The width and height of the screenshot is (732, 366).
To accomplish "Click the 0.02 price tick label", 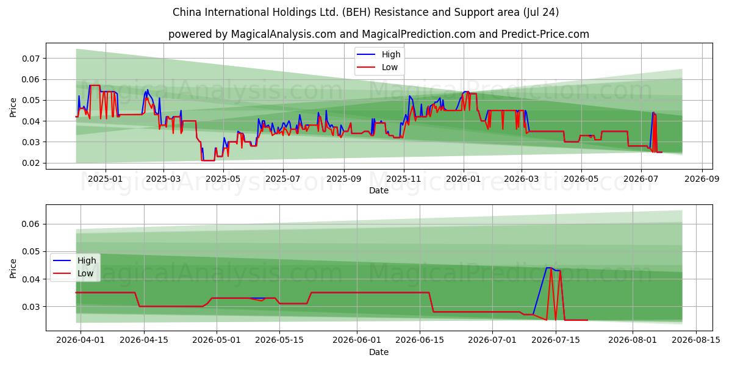I will [x=31, y=163].
